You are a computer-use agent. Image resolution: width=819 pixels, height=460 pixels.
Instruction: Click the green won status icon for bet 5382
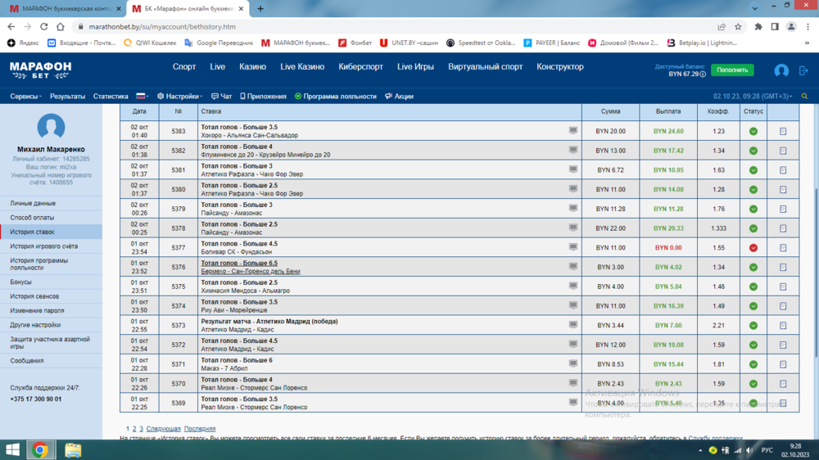[x=753, y=151]
